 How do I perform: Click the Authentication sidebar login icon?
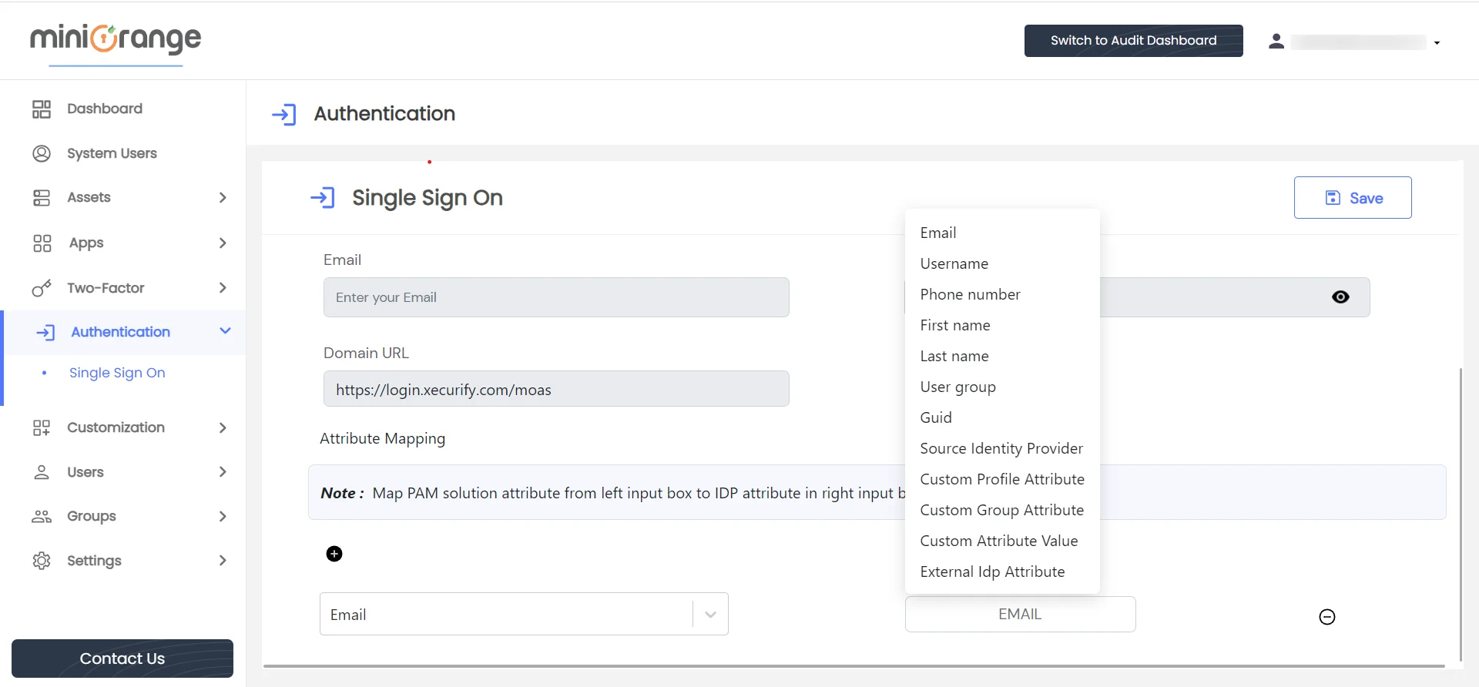[45, 332]
